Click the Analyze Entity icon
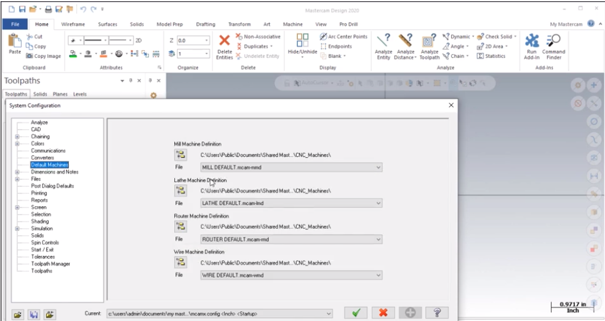605x321 pixels. [x=383, y=41]
